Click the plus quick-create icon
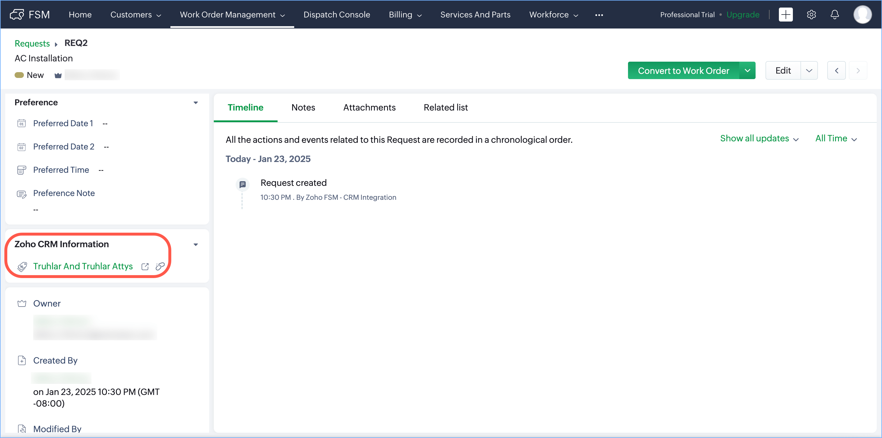The image size is (882, 438). 786,14
